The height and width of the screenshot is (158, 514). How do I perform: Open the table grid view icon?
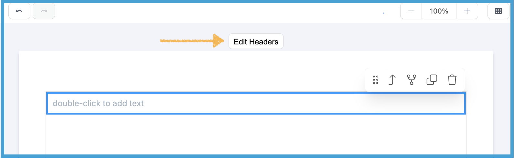(x=498, y=11)
